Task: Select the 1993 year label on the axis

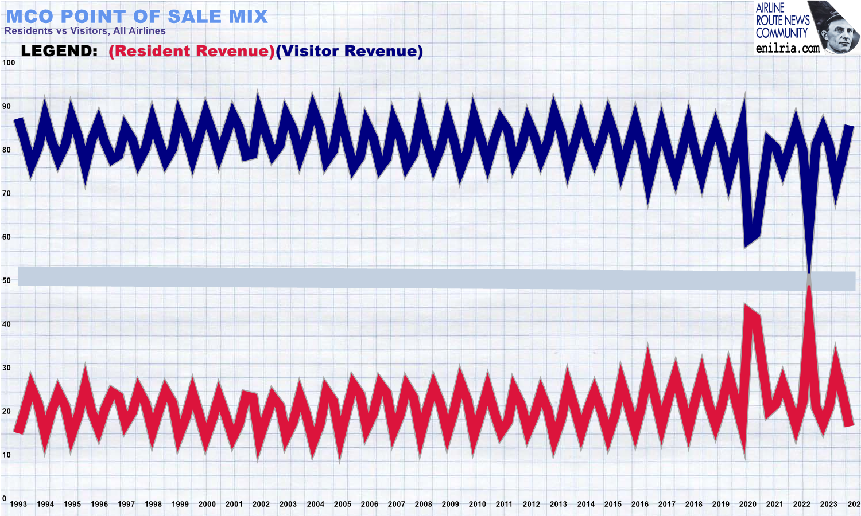Action: [18, 504]
